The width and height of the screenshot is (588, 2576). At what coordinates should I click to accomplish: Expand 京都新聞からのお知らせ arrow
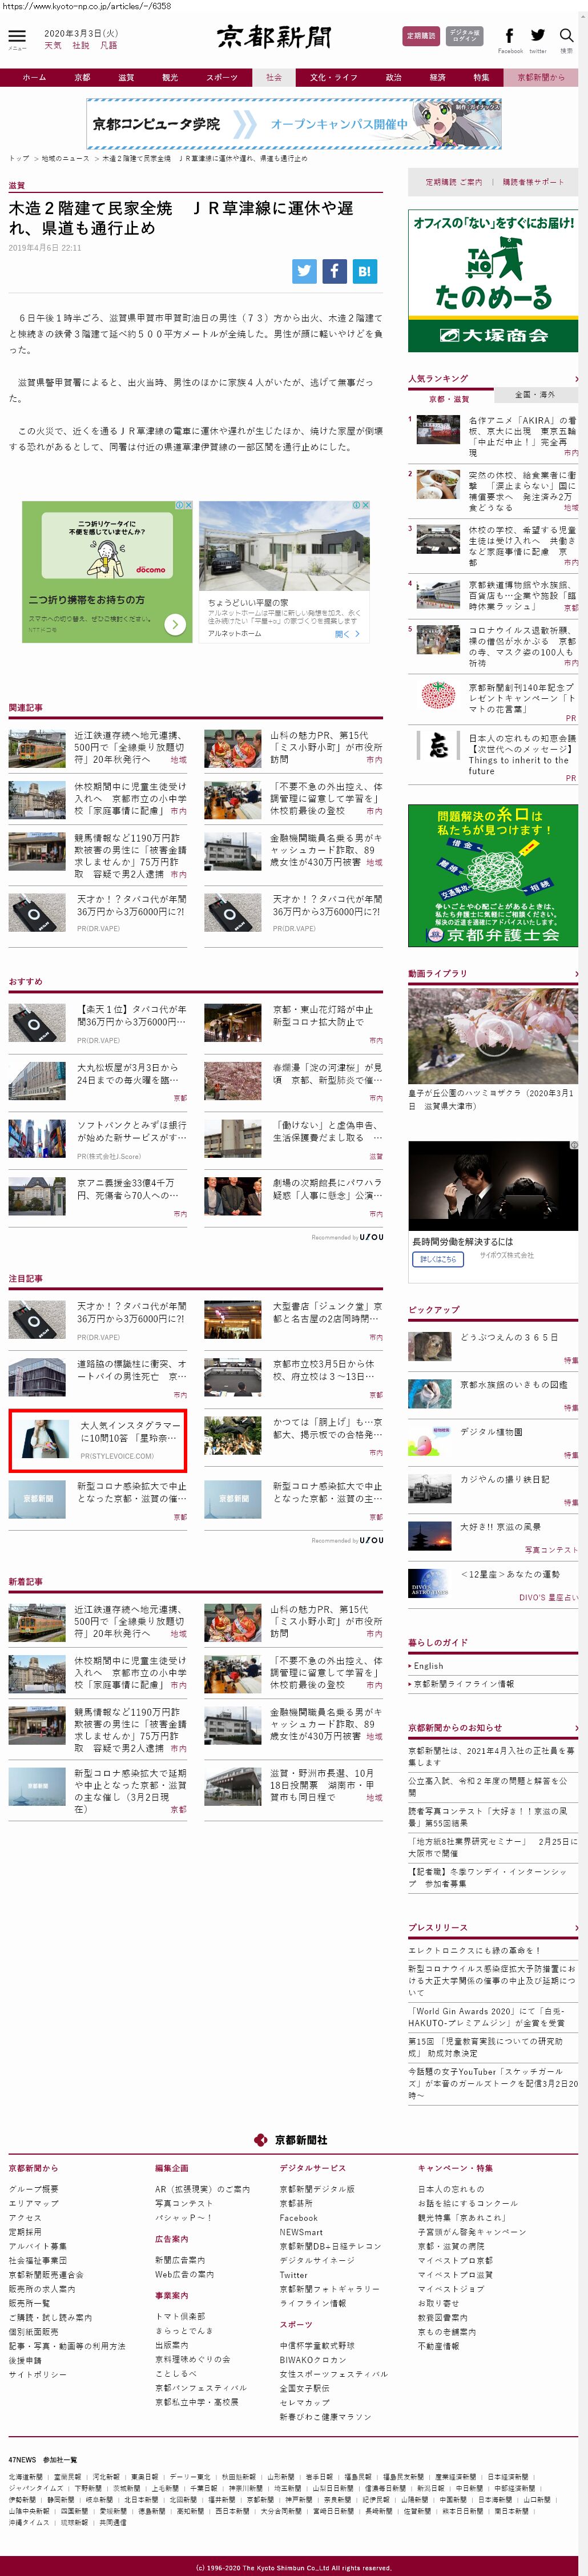coord(576,1727)
